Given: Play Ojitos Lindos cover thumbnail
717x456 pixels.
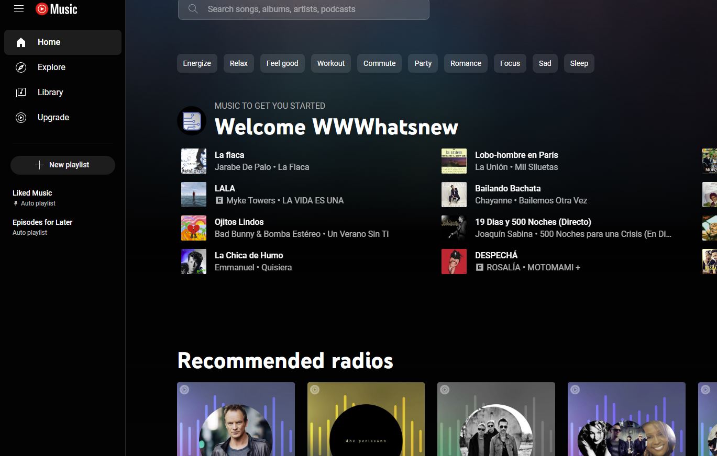Looking at the screenshot, I should [194, 228].
